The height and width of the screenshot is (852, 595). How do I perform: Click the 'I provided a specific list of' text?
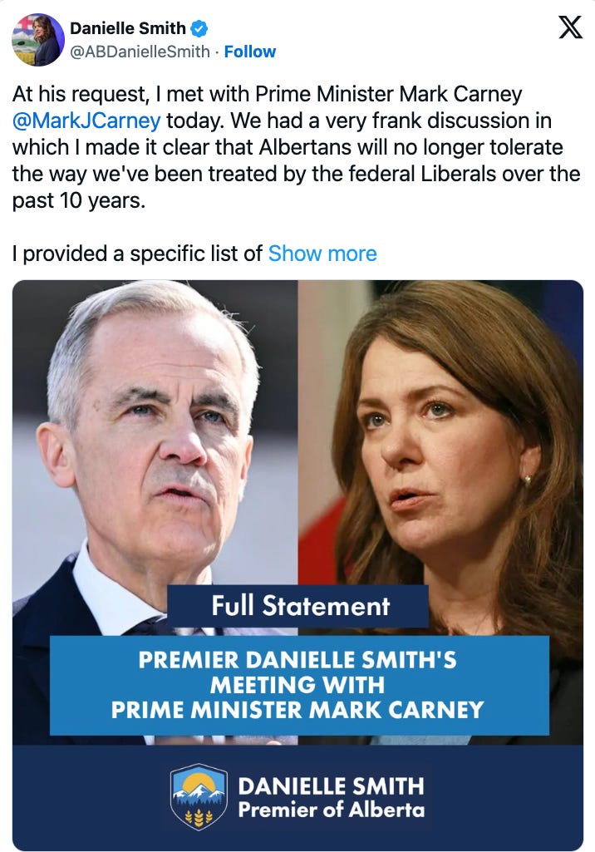tap(137, 254)
